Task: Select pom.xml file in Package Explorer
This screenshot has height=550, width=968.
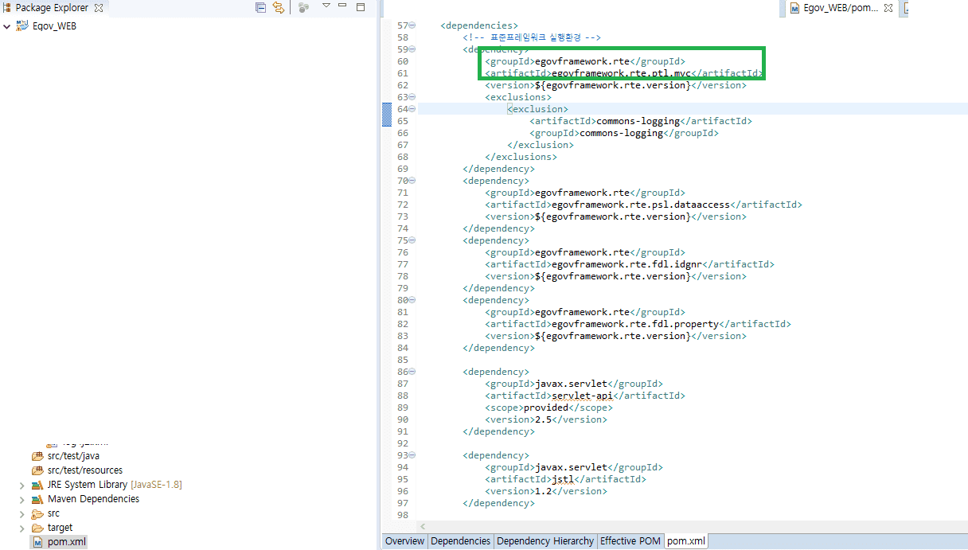Action: pyautogui.click(x=66, y=542)
